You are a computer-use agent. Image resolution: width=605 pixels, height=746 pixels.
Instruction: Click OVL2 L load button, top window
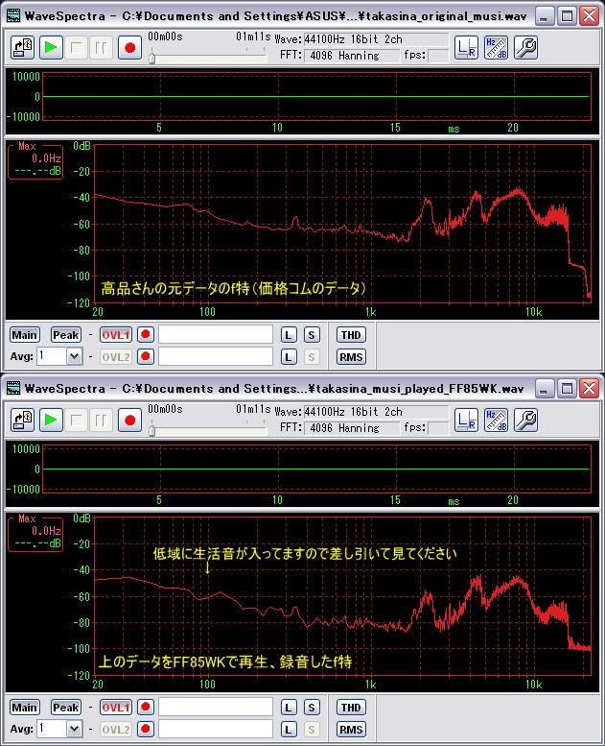tap(289, 357)
